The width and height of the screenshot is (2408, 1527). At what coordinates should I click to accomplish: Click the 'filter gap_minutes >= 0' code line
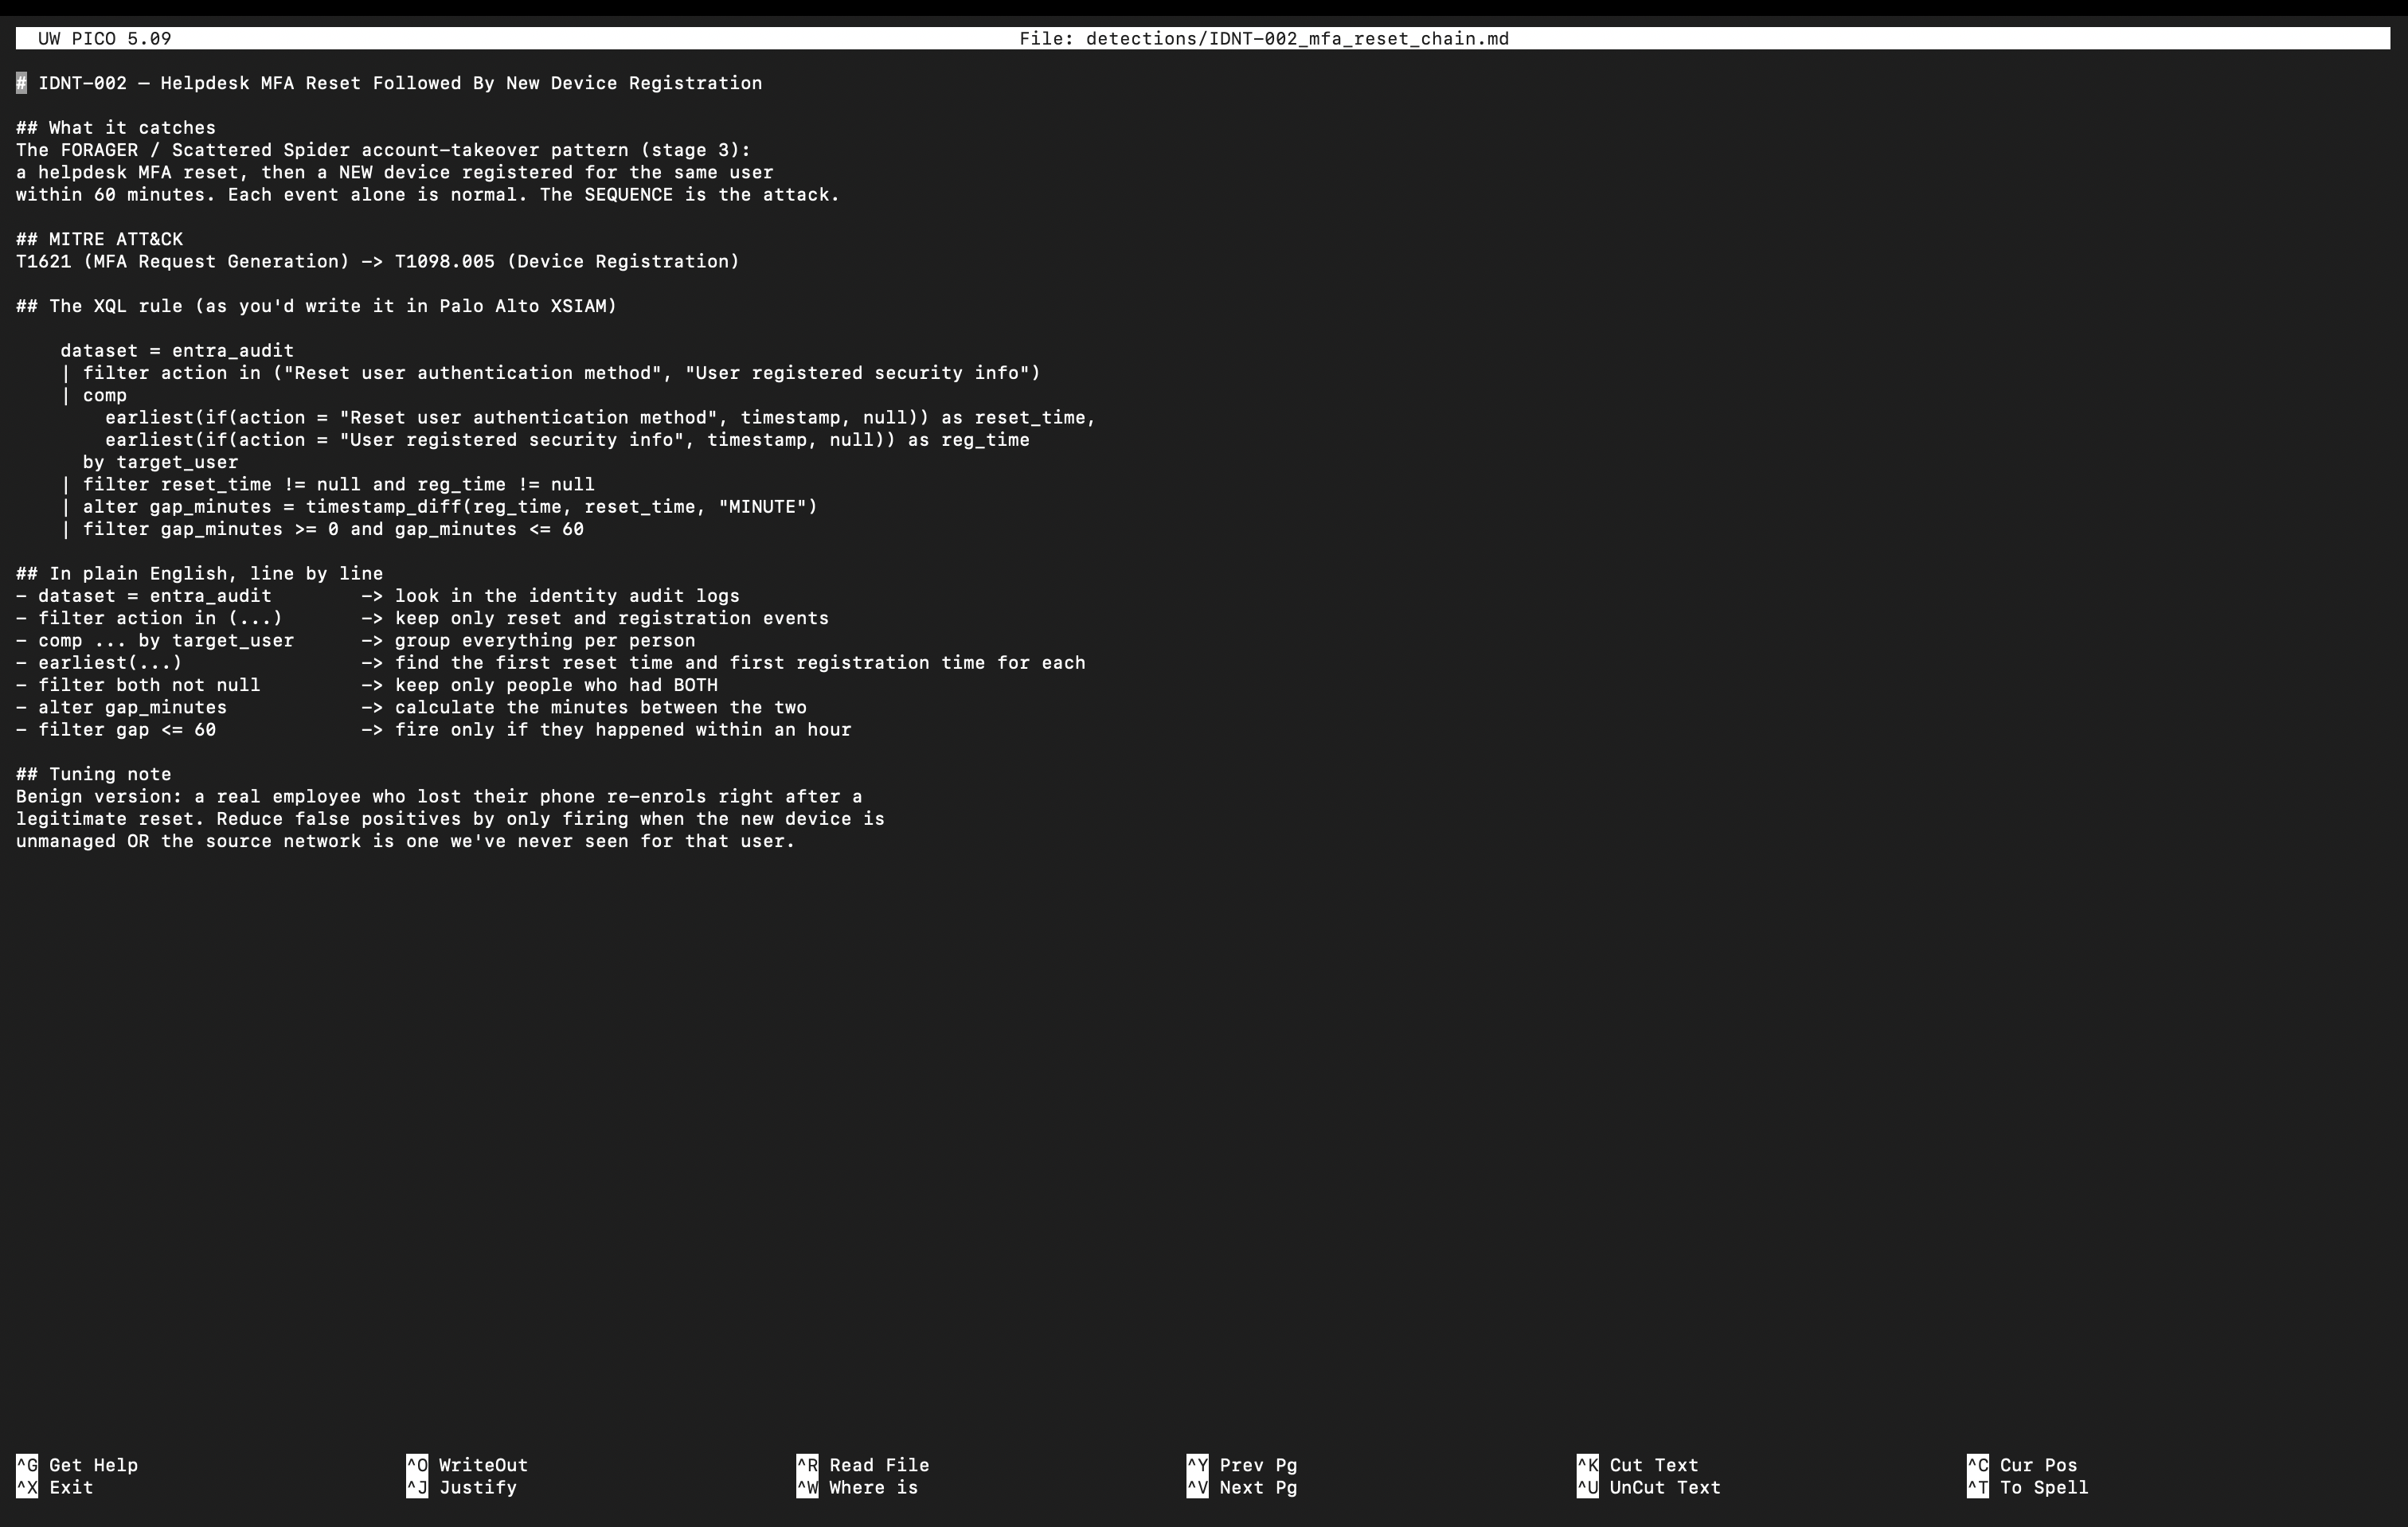[322, 529]
